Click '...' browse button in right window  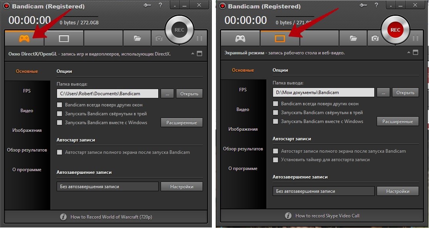(383, 93)
